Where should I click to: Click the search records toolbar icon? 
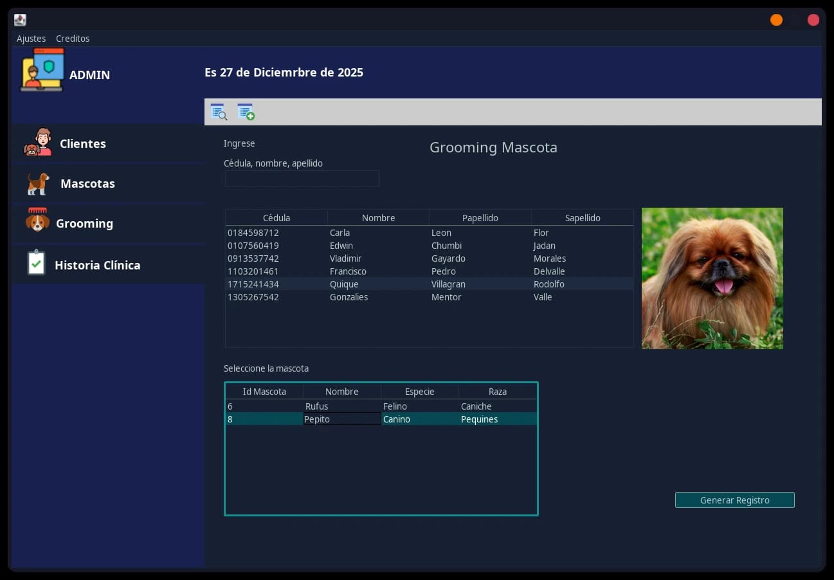coord(219,112)
